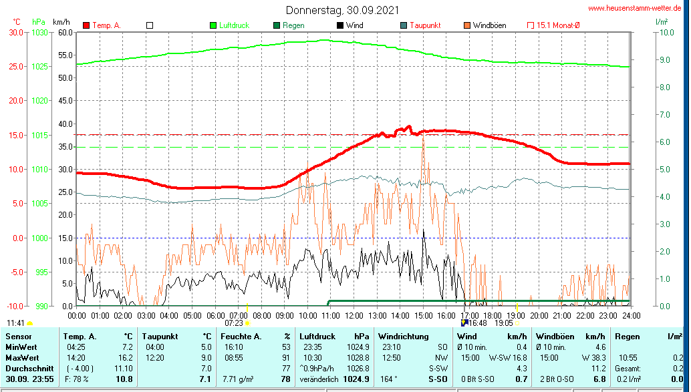The height and width of the screenshot is (392, 691).
Task: Click the temperature peak on the red curve
Action: click(x=410, y=127)
